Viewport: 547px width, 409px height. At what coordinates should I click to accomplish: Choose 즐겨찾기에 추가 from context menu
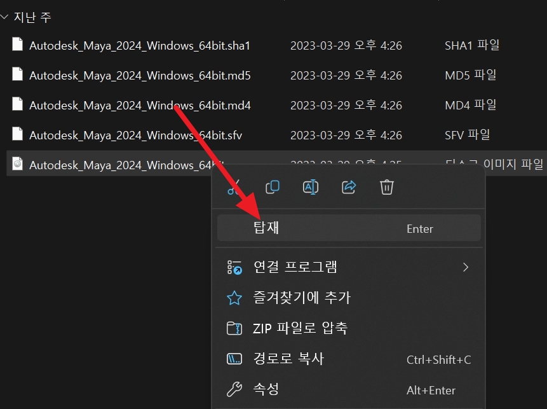tap(349, 298)
